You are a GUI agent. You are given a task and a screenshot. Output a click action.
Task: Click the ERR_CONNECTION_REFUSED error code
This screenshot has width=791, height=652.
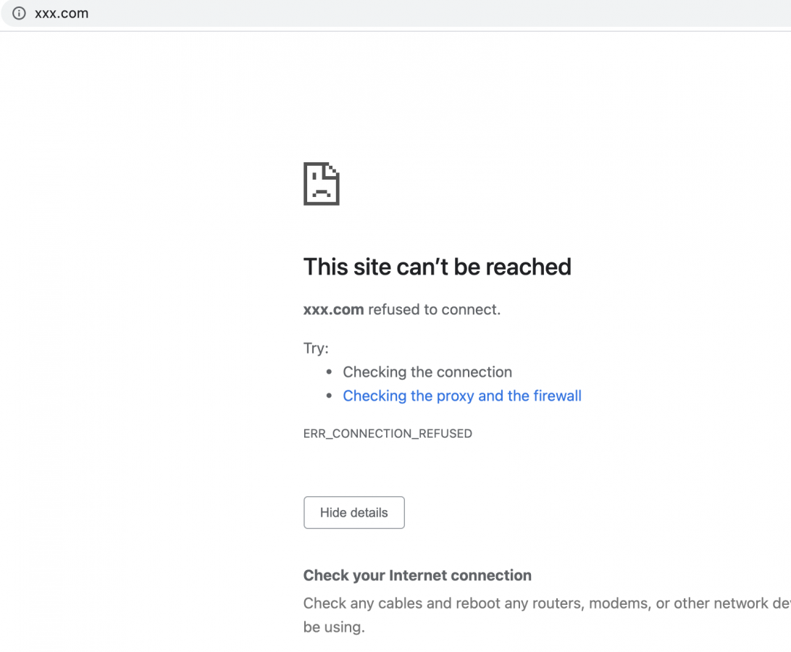(x=388, y=433)
